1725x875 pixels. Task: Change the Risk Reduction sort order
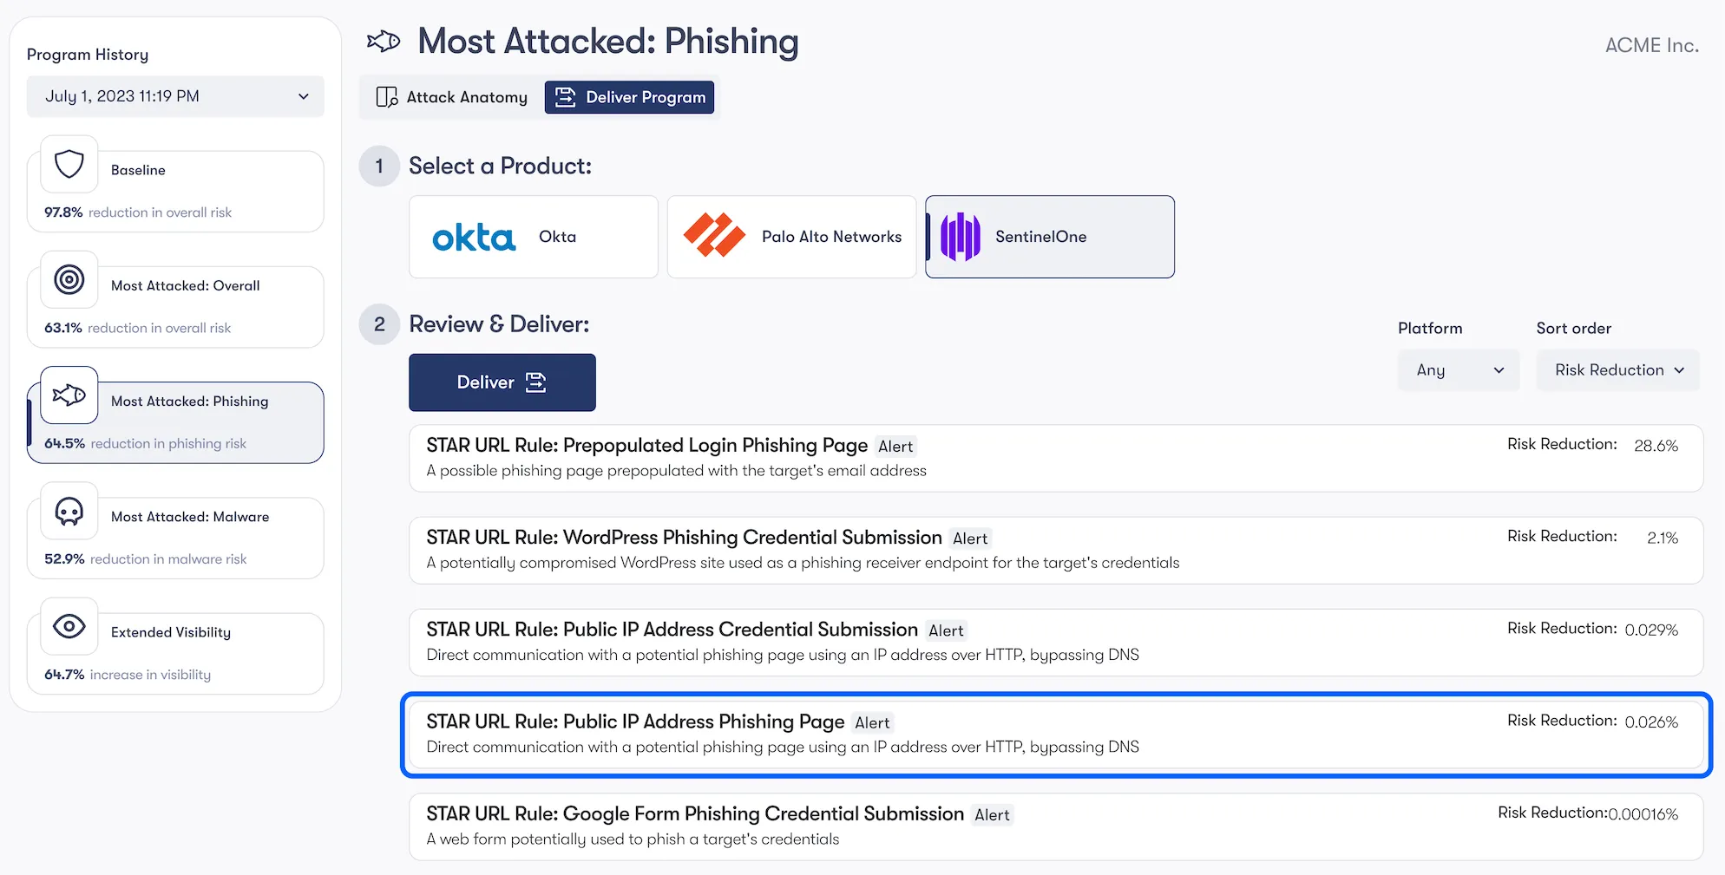[x=1617, y=370]
